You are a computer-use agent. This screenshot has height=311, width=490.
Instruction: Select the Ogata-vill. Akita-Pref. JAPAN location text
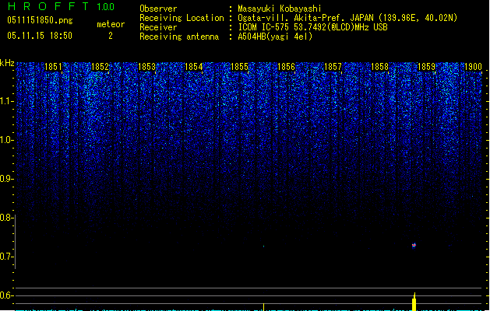347,18
